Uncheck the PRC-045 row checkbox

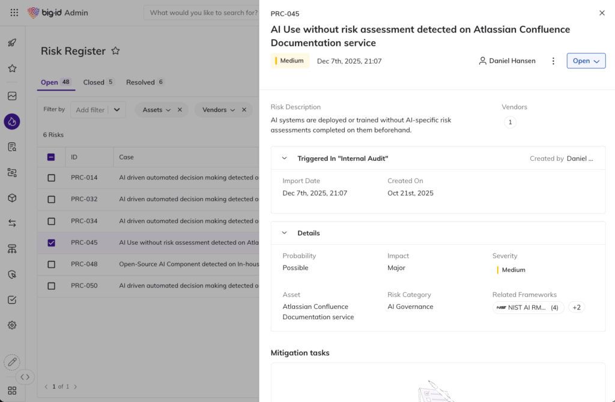pos(51,242)
